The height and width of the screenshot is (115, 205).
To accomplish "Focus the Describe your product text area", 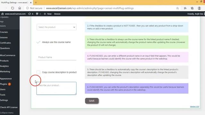I will (x=56, y=88).
